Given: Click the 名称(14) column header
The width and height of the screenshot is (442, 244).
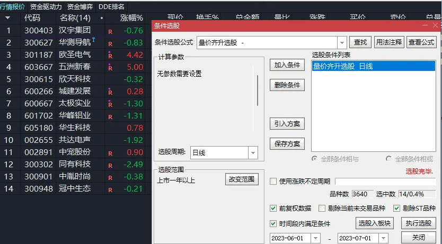Looking at the screenshot, I should [x=75, y=18].
